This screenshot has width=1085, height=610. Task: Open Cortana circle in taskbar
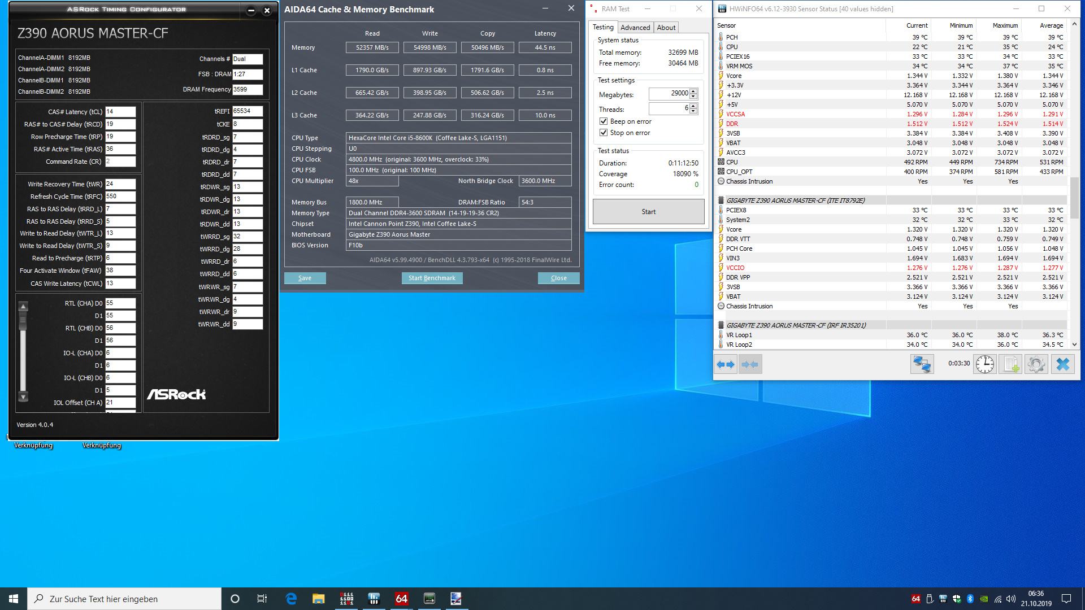(x=235, y=599)
